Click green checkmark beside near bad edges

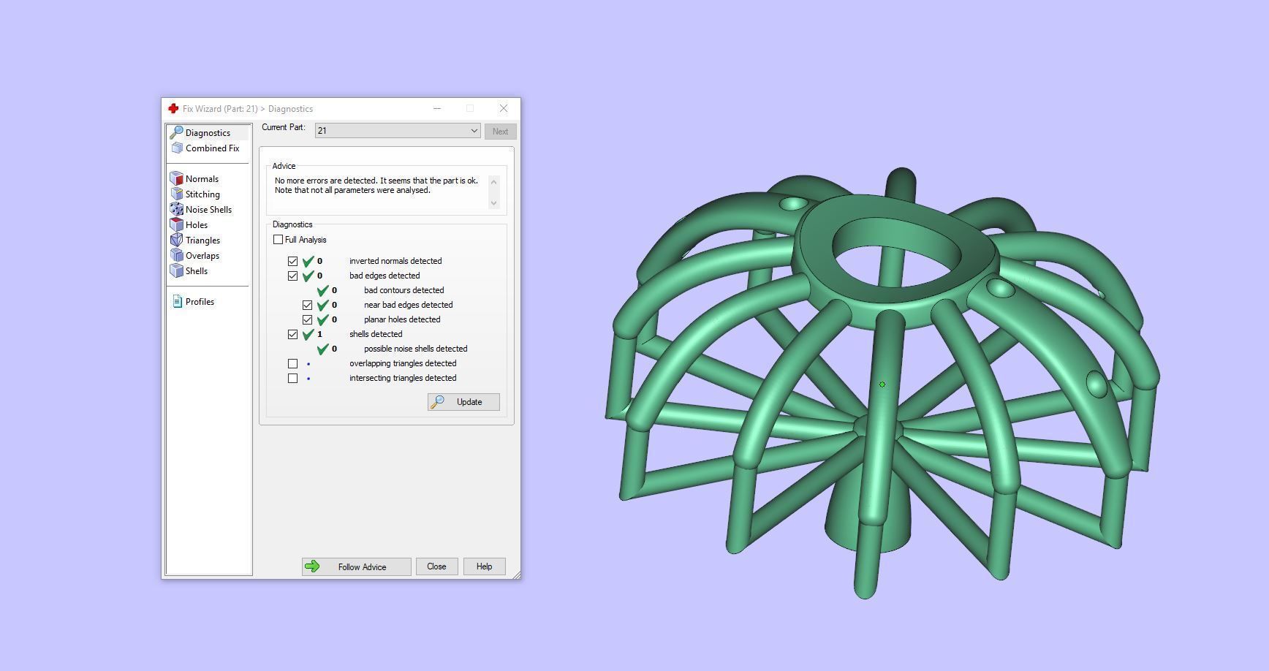322,305
